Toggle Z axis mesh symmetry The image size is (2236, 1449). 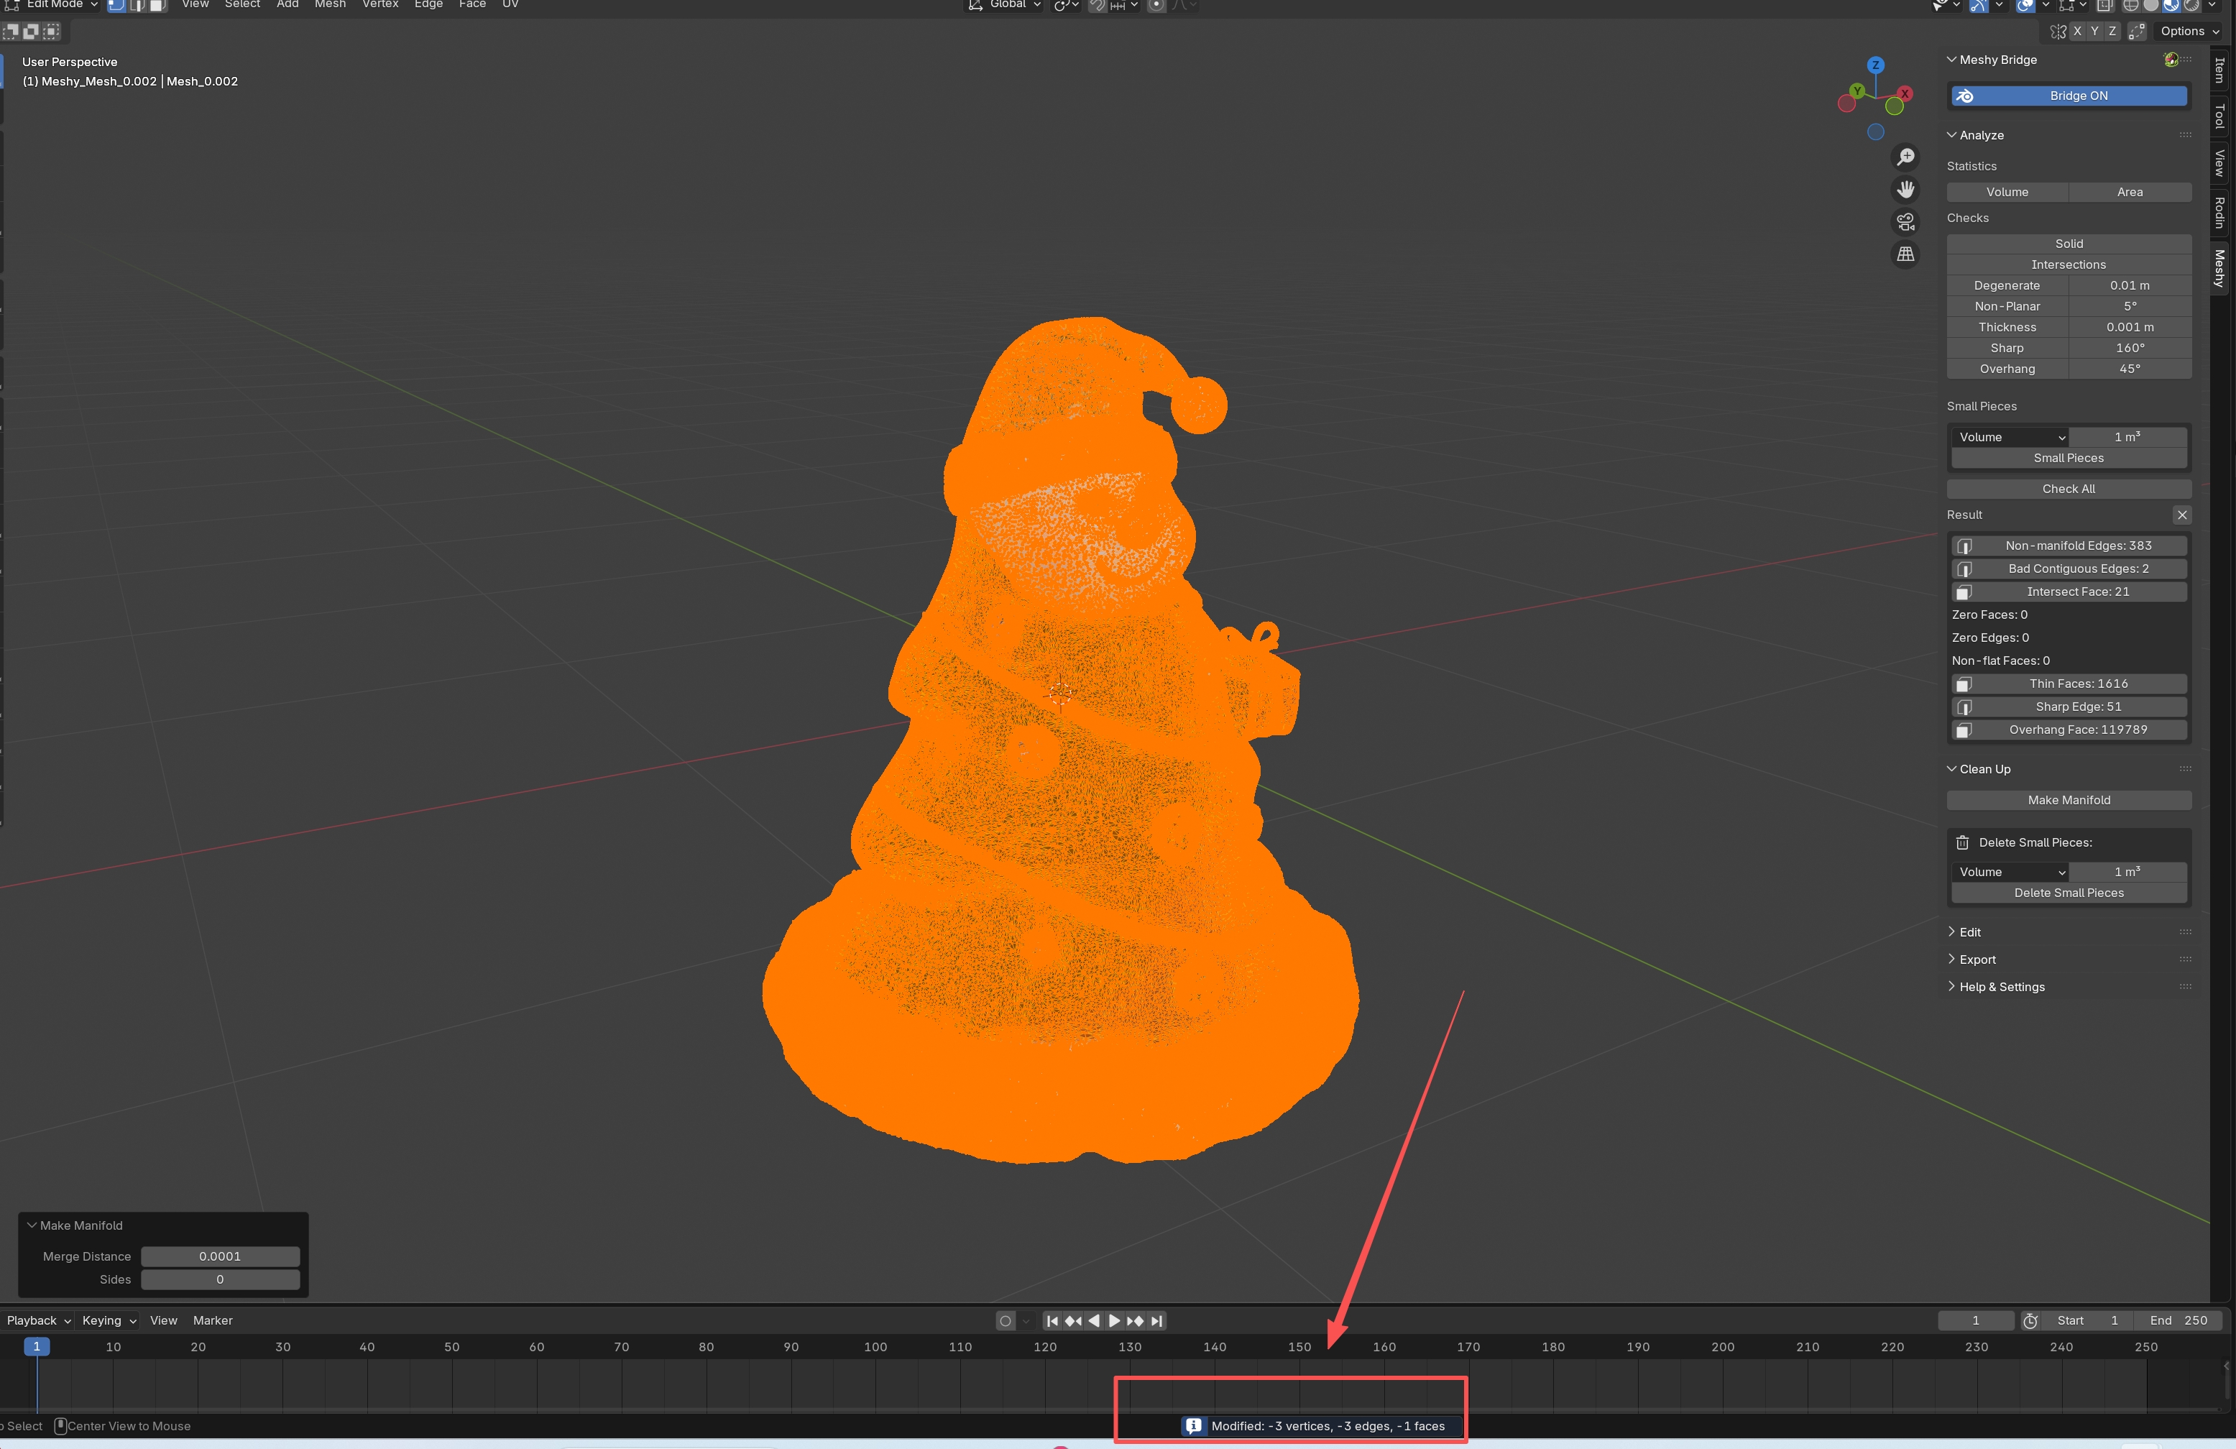2112,31
